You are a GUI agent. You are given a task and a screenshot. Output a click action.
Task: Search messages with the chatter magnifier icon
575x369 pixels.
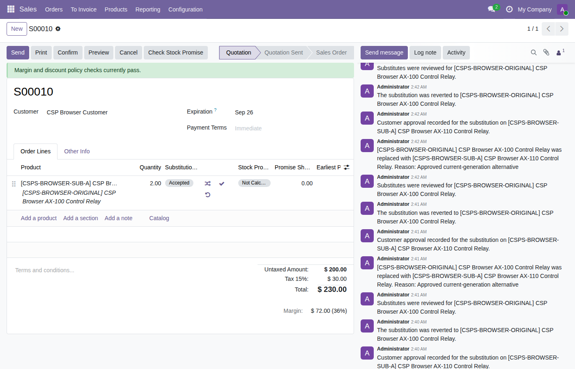pyautogui.click(x=534, y=52)
